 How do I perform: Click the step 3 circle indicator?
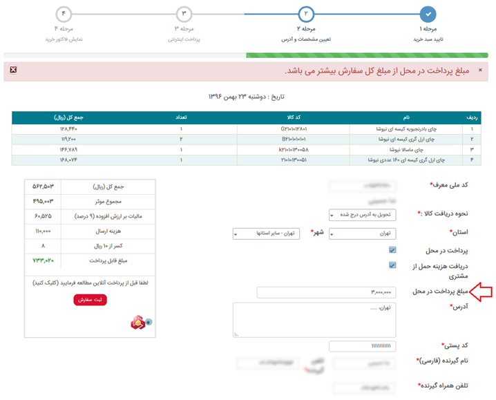pos(184,15)
